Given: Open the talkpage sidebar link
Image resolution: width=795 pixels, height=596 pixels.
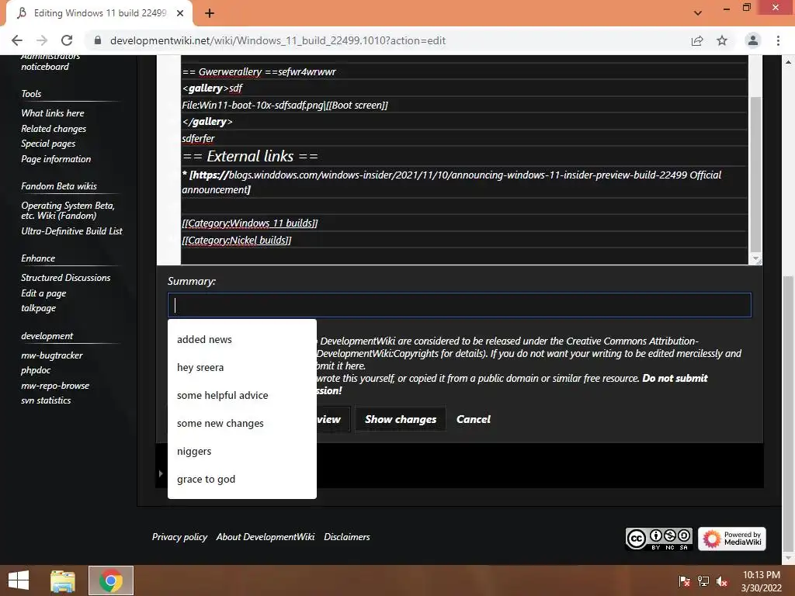Looking at the screenshot, I should pos(38,308).
